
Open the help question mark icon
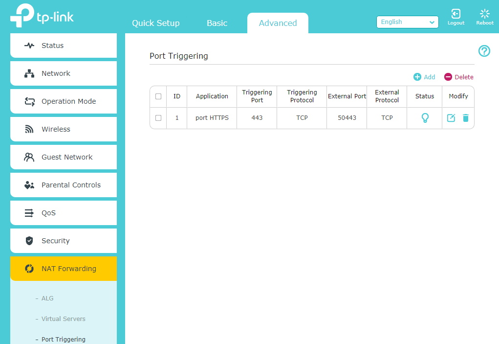click(x=484, y=51)
